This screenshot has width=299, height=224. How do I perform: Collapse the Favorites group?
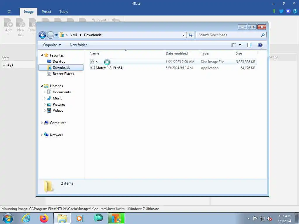click(x=42, y=55)
